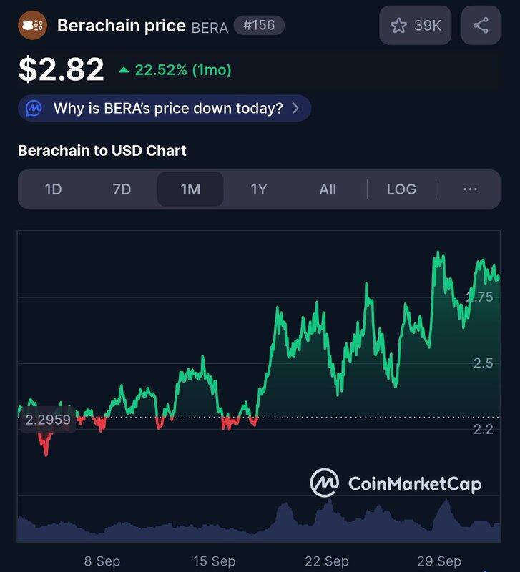520x572 pixels.
Task: Click the Berachain bear logo icon
Action: (x=32, y=26)
